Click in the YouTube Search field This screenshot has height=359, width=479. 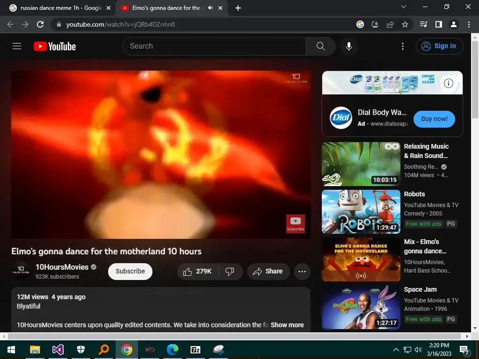point(214,46)
